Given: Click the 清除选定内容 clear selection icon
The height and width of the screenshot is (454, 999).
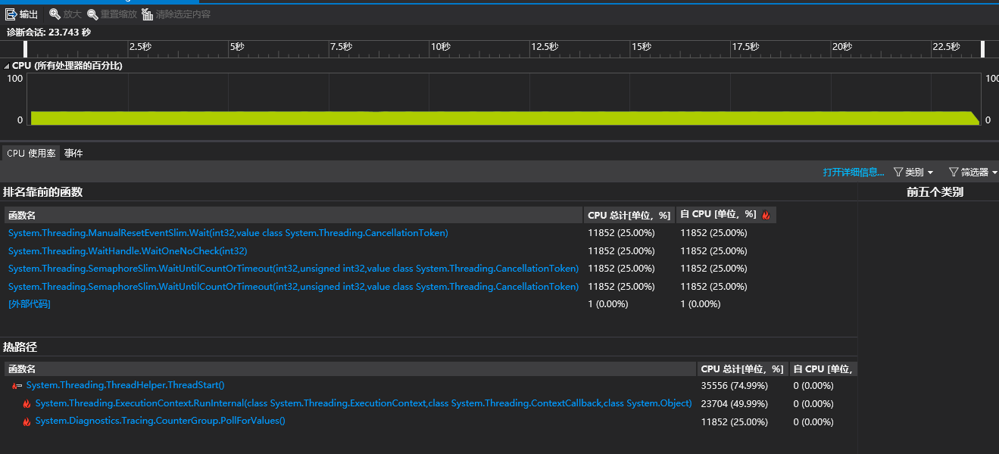Looking at the screenshot, I should (147, 14).
